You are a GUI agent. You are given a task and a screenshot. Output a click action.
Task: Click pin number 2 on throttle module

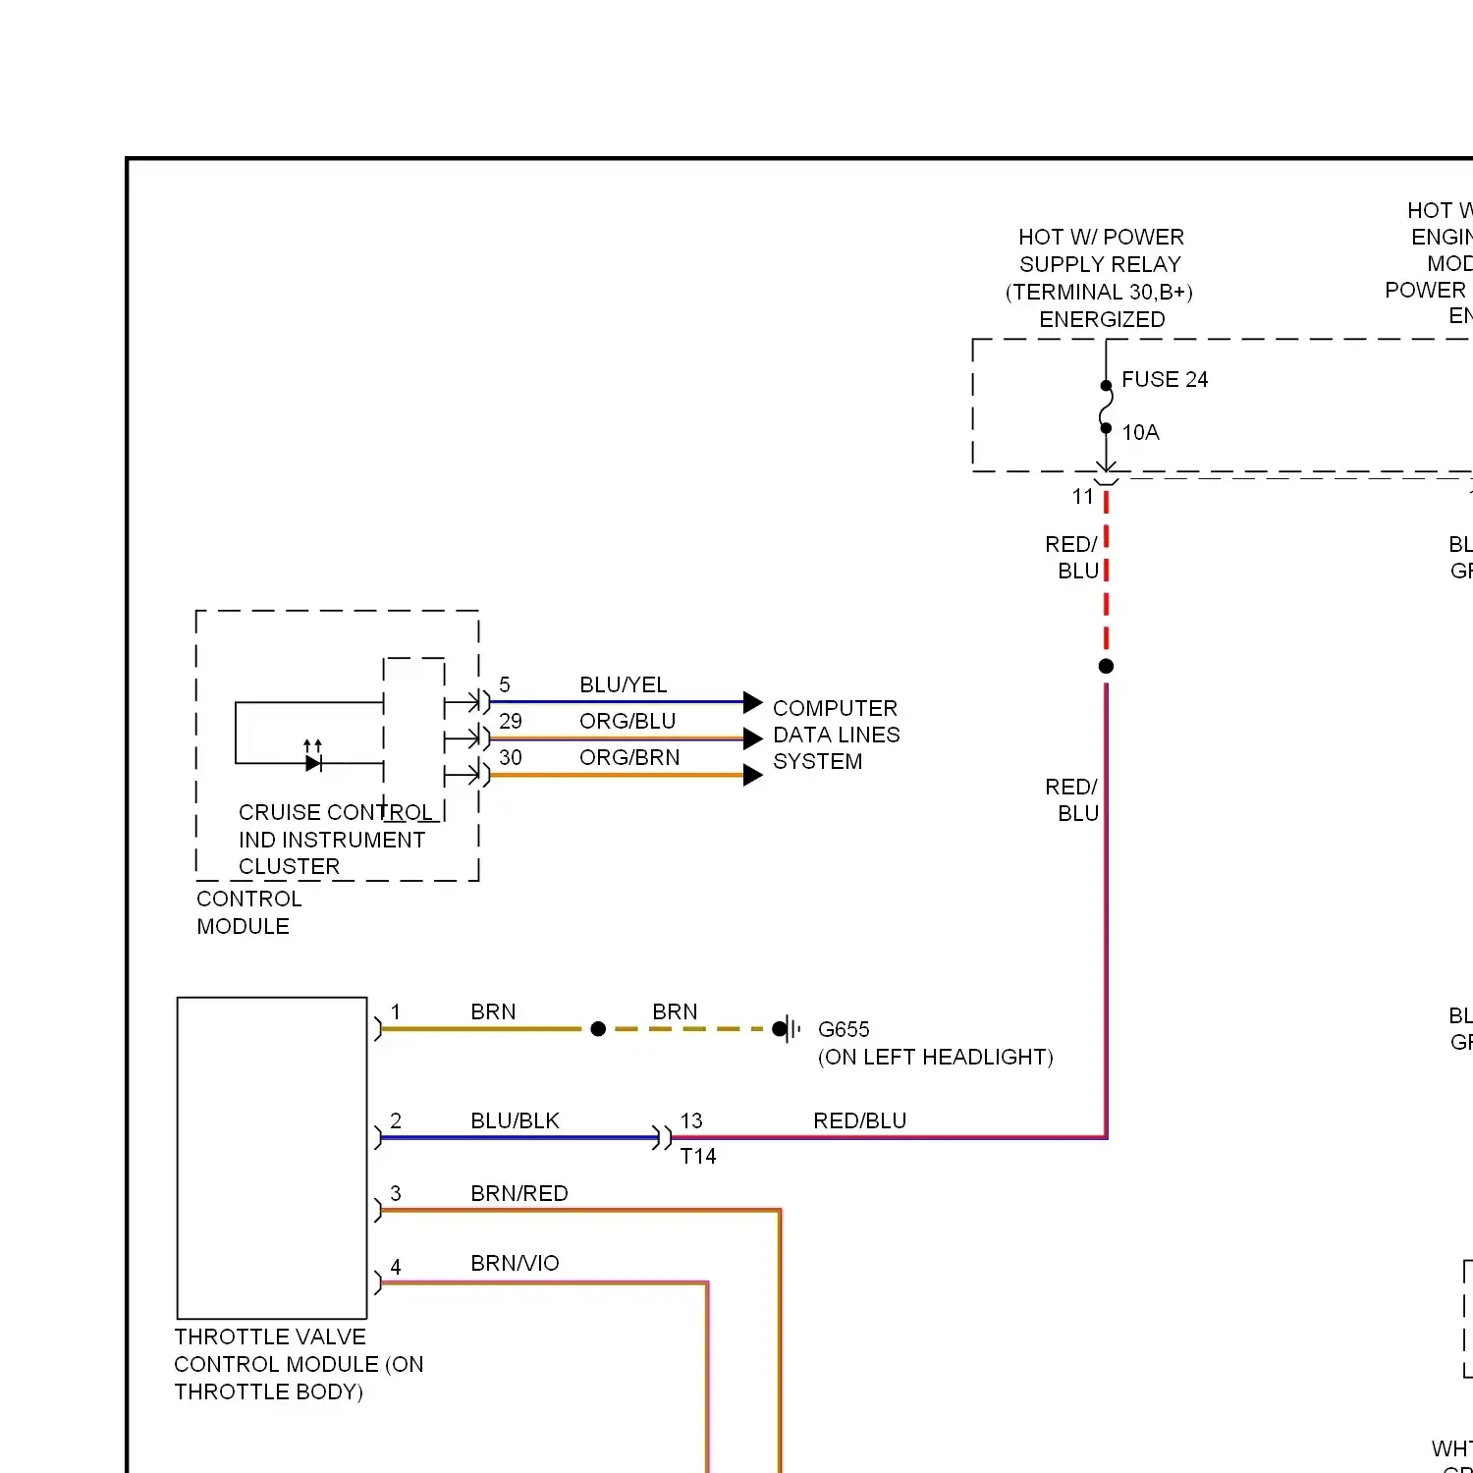click(x=396, y=1120)
